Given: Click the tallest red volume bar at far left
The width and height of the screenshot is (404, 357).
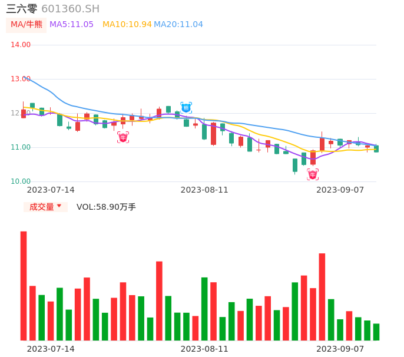Looking at the screenshot, I should pos(24,286).
